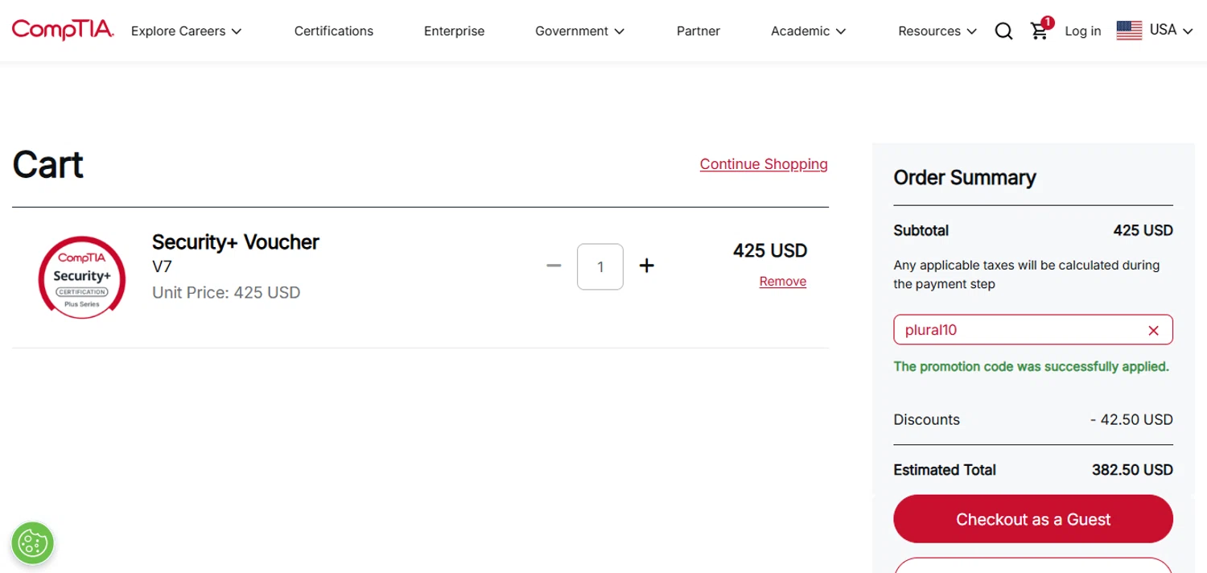Click the USA flag icon
Viewport: 1207px width, 573px height.
1129,31
